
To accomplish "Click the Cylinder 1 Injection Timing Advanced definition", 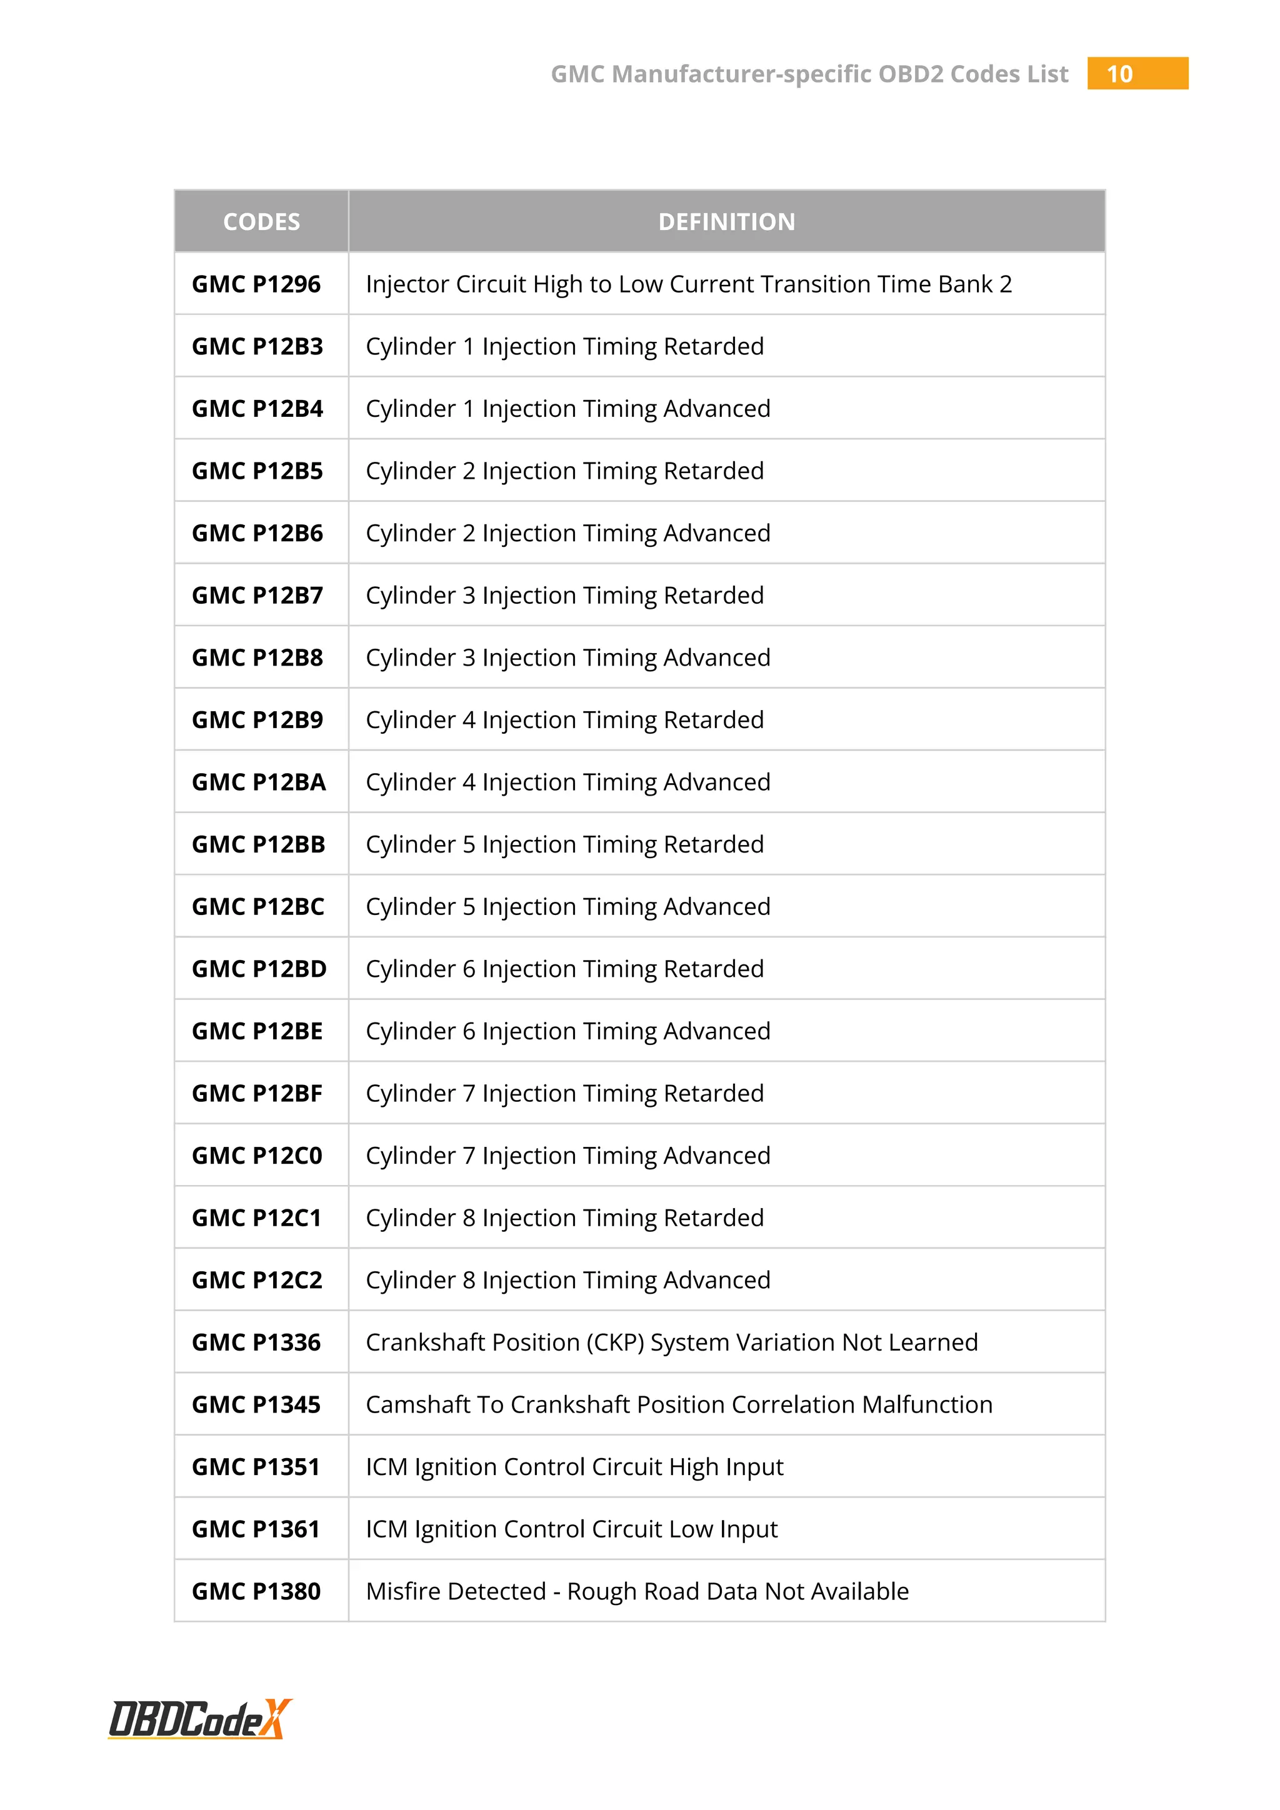I will click(x=568, y=409).
